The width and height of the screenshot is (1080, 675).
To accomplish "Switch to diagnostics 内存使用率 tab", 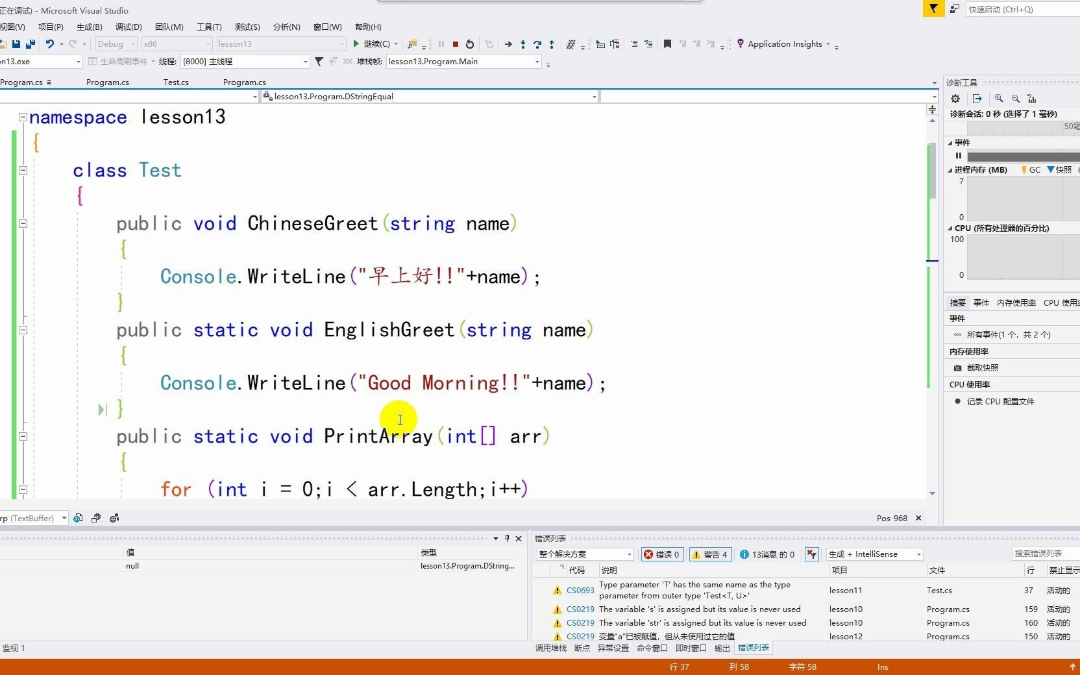I will pos(1016,303).
